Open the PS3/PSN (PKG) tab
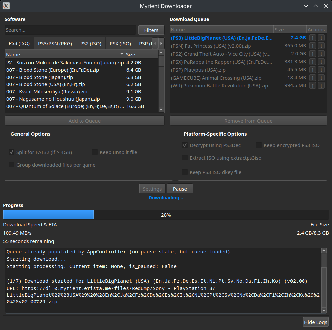The image size is (332, 330). click(55, 43)
